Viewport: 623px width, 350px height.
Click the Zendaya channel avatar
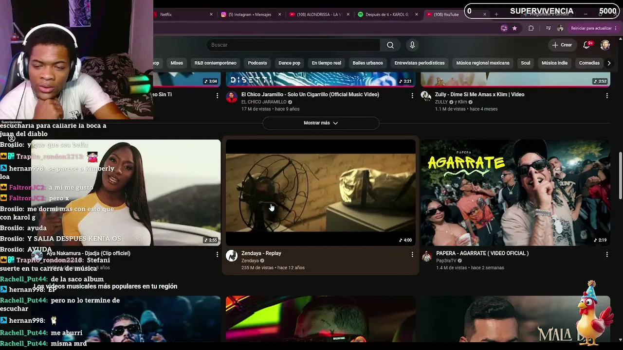pos(232,256)
